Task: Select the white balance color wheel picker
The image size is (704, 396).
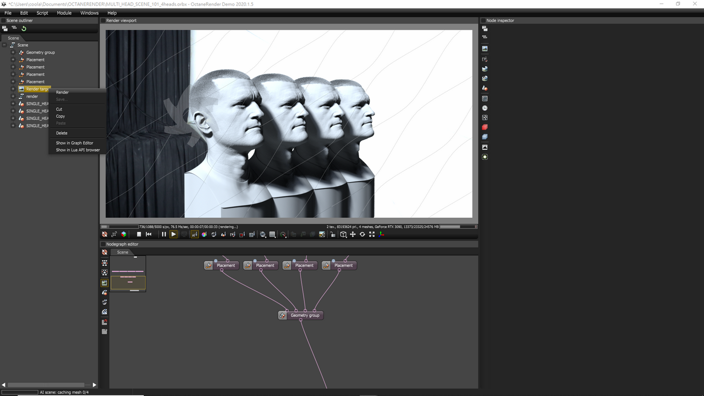Action: (204, 234)
